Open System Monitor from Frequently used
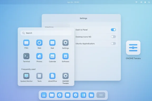This screenshot has height=101, width=152. (26, 76)
